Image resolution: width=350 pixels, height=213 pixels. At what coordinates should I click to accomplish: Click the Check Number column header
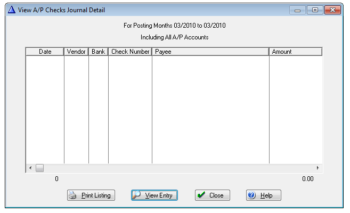[x=130, y=52]
